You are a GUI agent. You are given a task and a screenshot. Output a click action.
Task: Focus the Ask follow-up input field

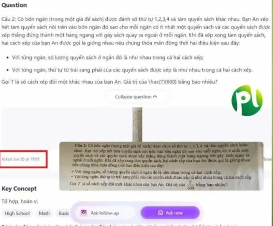[x=105, y=212]
